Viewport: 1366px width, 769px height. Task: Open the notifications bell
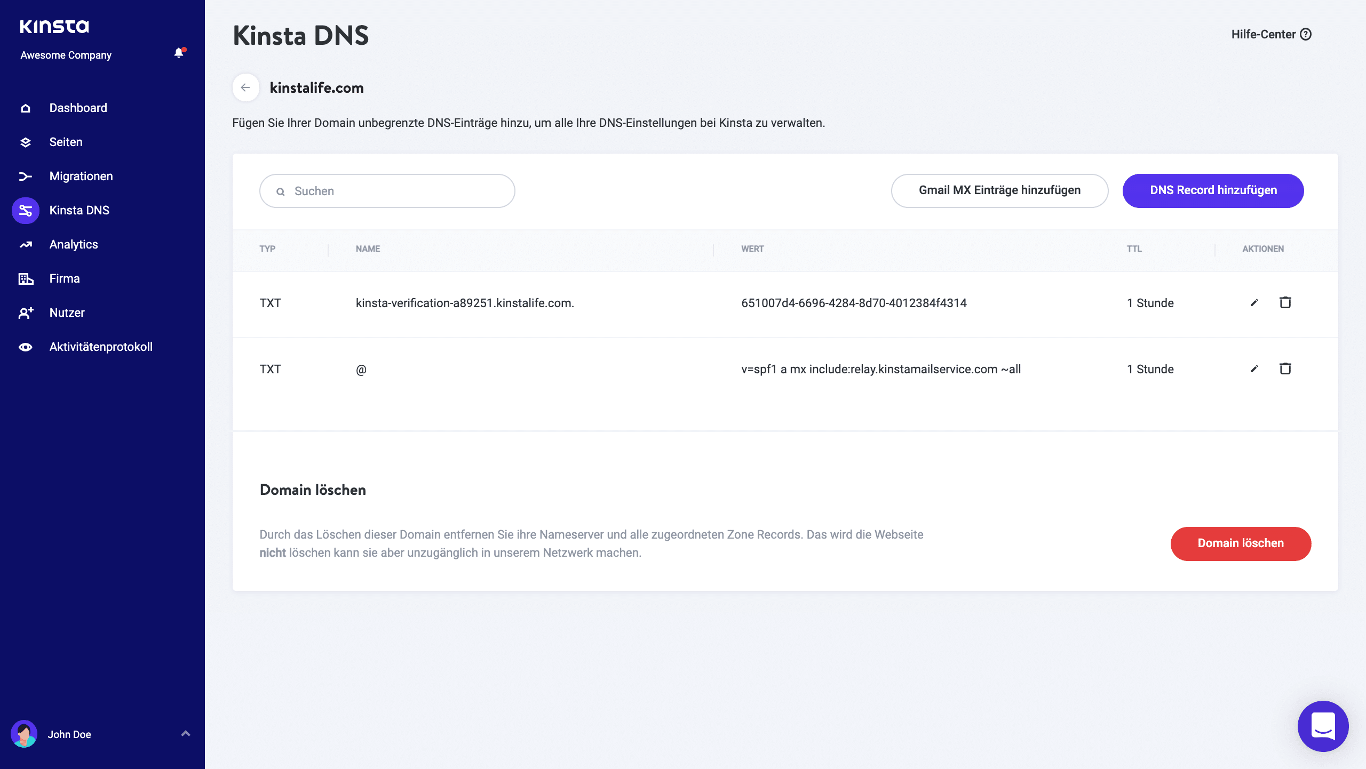[179, 53]
